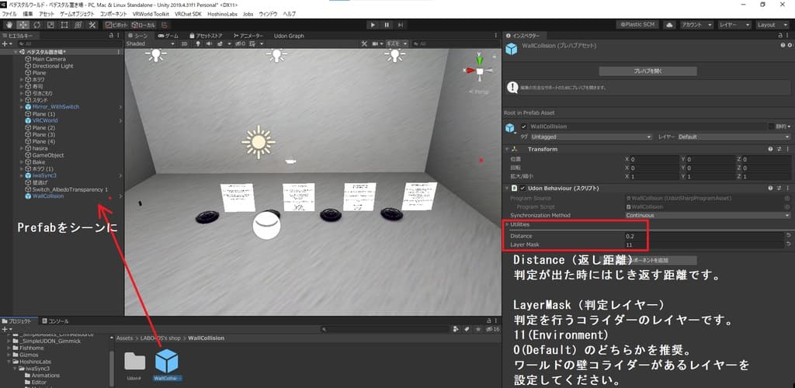
Task: Toggle Udon Behaviour enabled checkbox
Action: pos(524,188)
